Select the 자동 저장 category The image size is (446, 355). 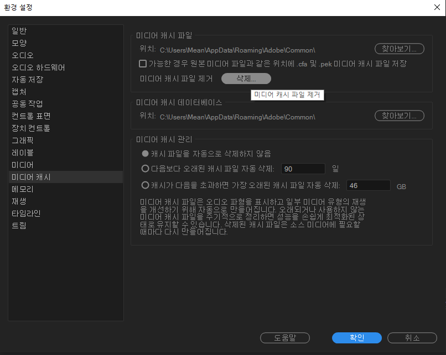[x=66, y=80]
